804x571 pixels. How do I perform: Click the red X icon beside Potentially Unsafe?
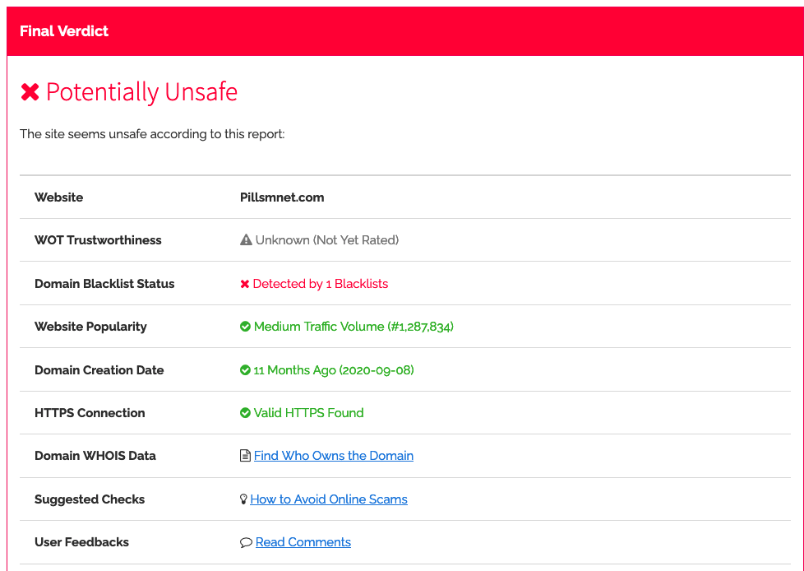[30, 92]
